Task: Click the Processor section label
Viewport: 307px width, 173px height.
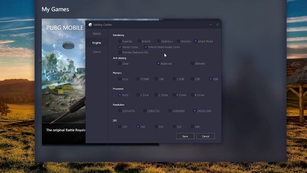Action: (x=118, y=89)
